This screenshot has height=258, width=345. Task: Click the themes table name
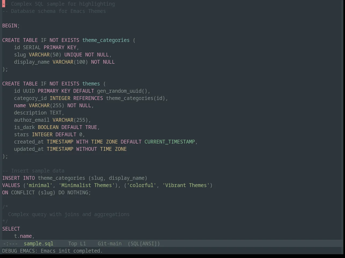91,84
